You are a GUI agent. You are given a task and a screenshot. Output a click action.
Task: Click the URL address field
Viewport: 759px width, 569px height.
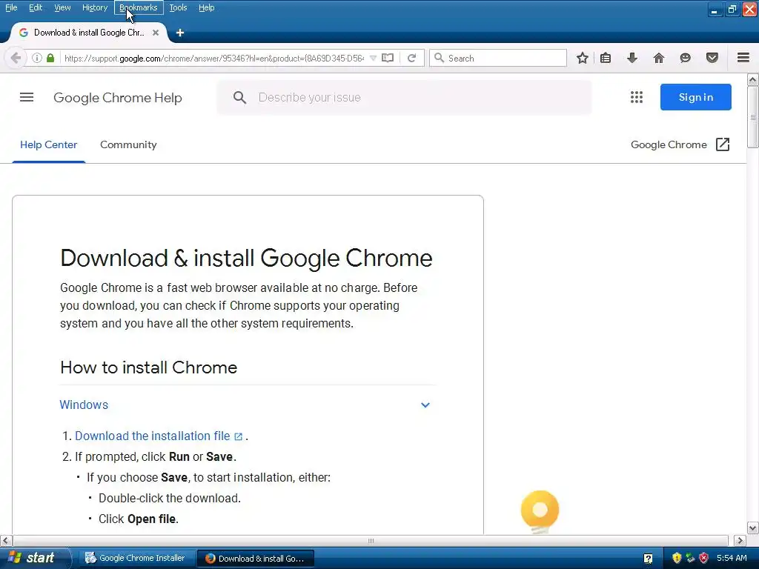214,58
